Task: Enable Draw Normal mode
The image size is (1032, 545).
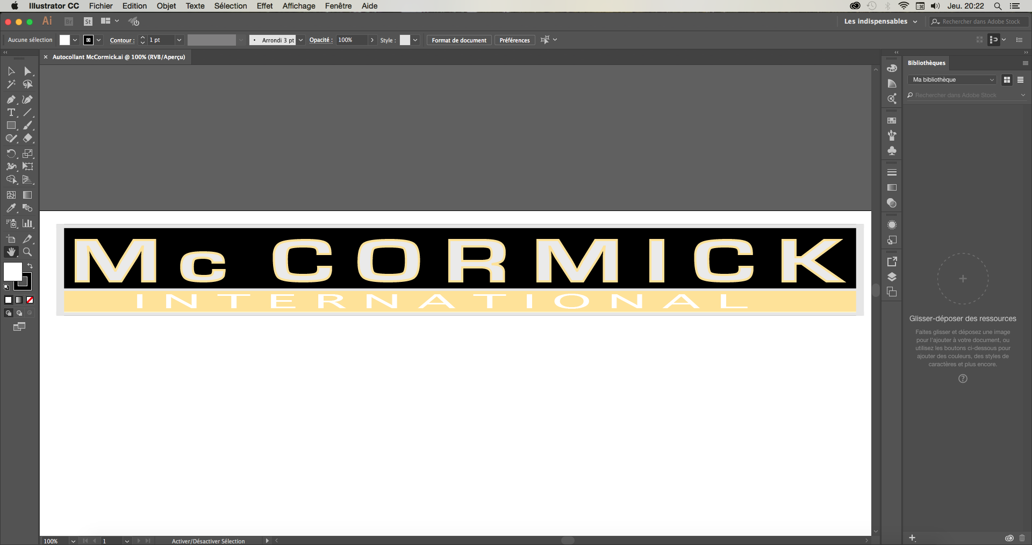Action: 8,313
